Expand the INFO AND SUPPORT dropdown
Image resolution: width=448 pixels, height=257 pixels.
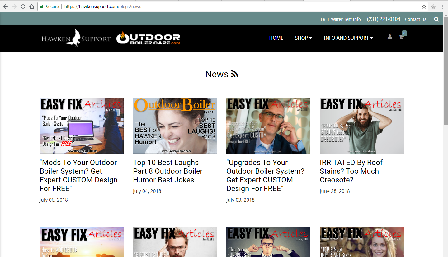point(348,38)
